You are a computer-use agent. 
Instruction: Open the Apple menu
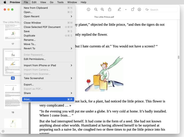[x=5, y=2]
